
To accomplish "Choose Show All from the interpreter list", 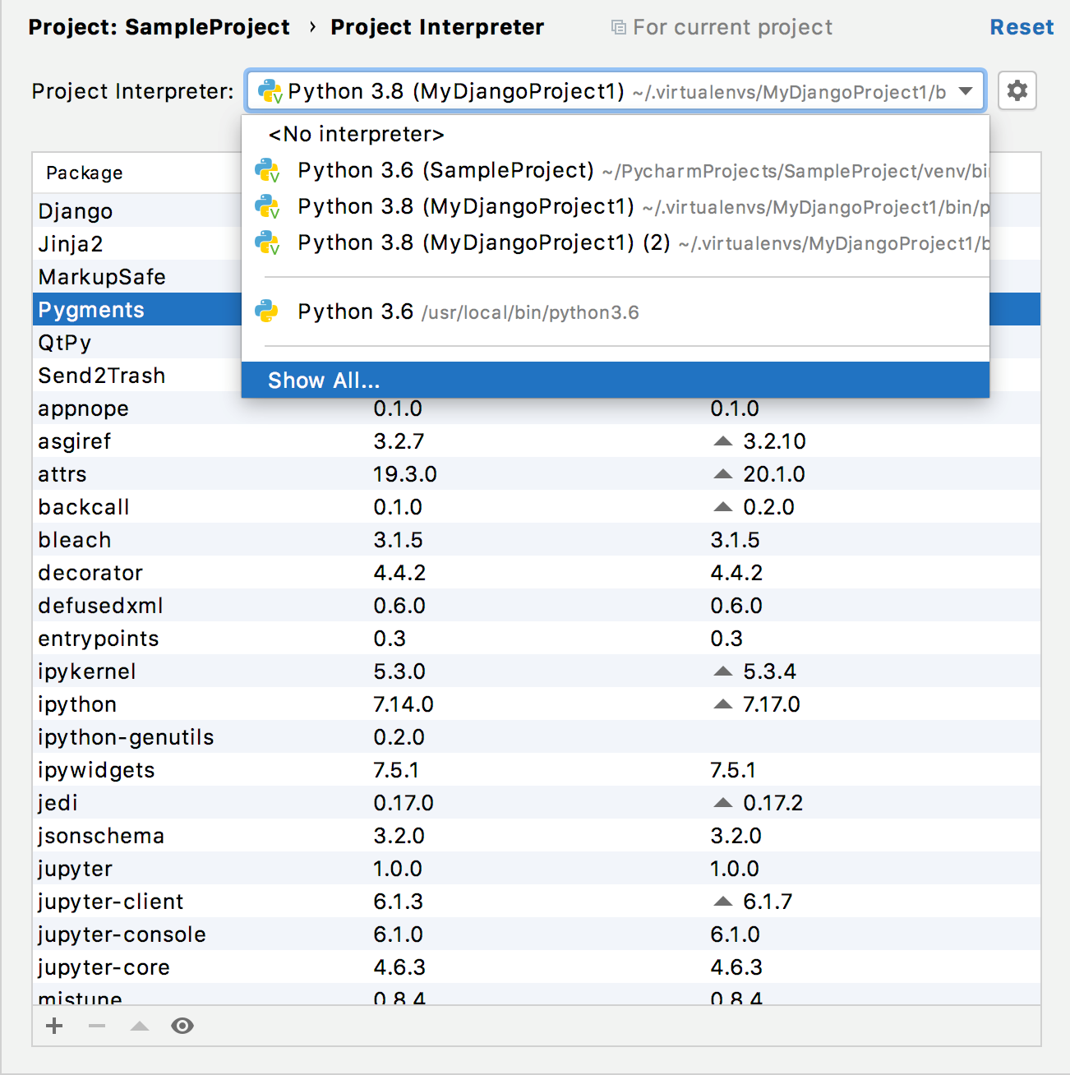I will point(324,379).
